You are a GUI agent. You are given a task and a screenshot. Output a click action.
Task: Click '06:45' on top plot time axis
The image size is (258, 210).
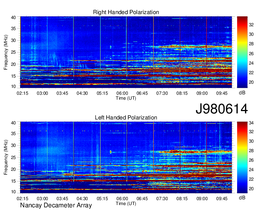(x=142, y=93)
